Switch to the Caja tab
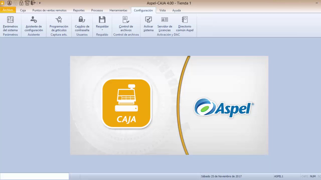Image resolution: width=321 pixels, height=180 pixels. (23, 10)
